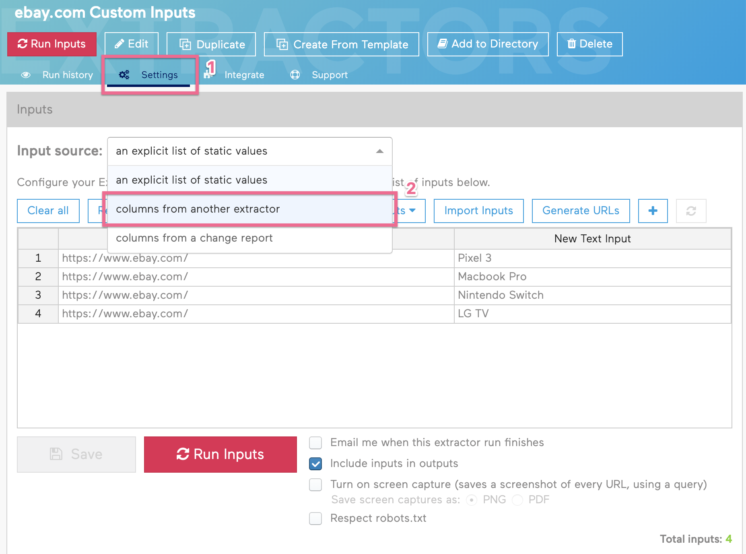Open Run history via eye icon
Screen dimensions: 746x554
26,75
